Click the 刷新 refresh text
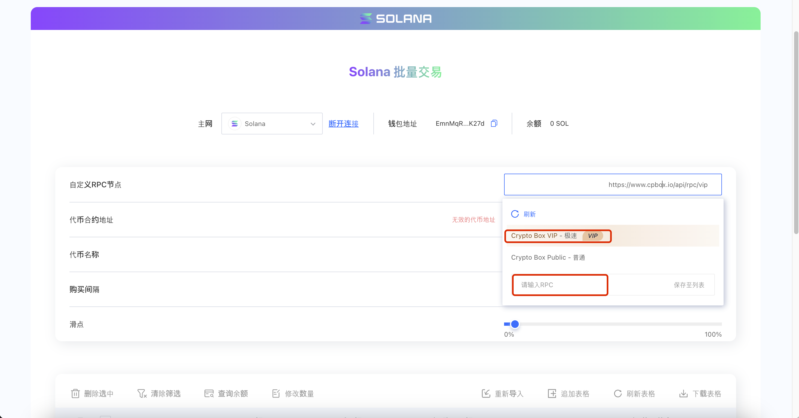The width and height of the screenshot is (799, 418). click(529, 214)
